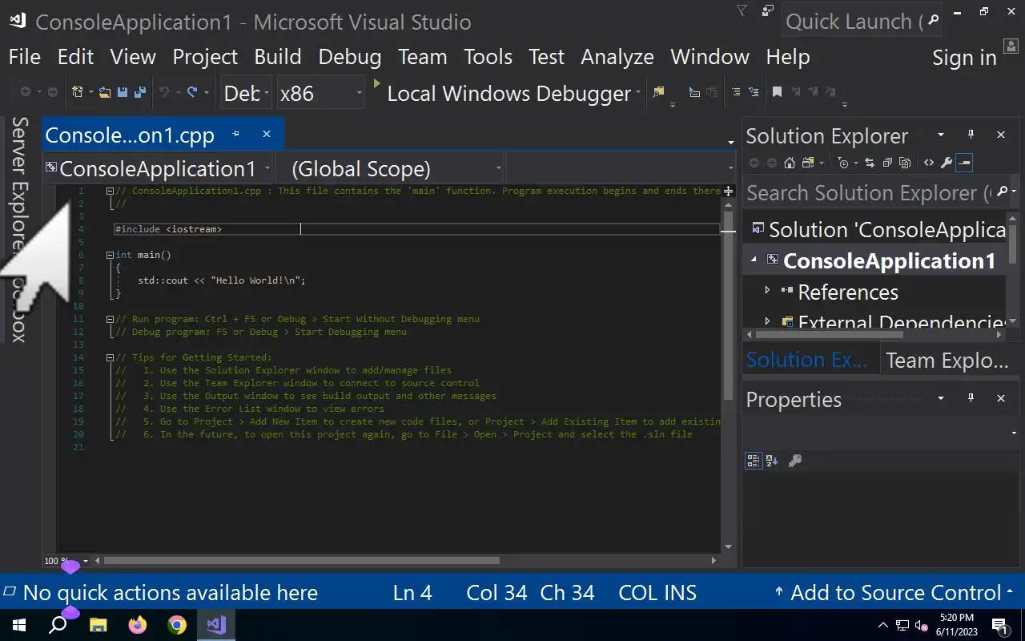
Task: Open the Project menu
Action: pyautogui.click(x=205, y=57)
